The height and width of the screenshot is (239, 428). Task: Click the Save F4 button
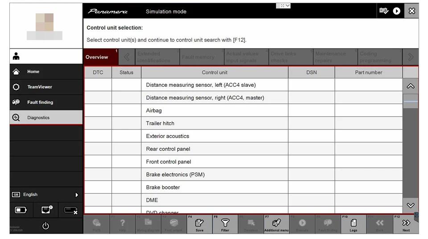(200, 224)
